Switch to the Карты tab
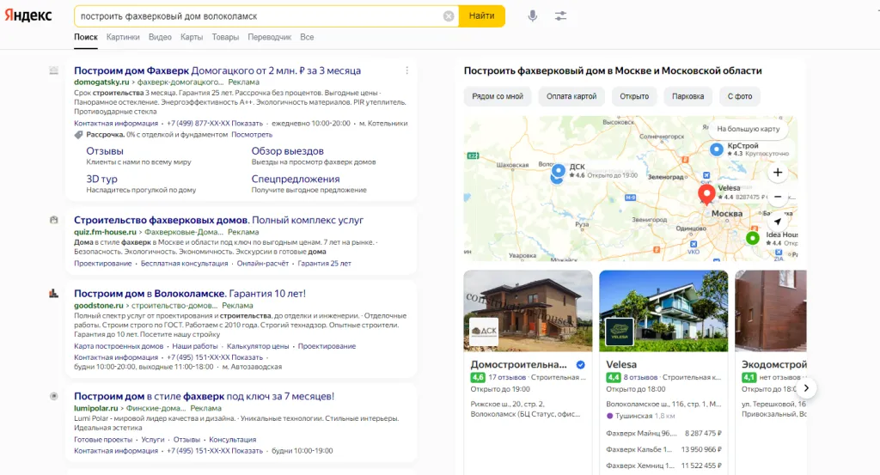 192,37
